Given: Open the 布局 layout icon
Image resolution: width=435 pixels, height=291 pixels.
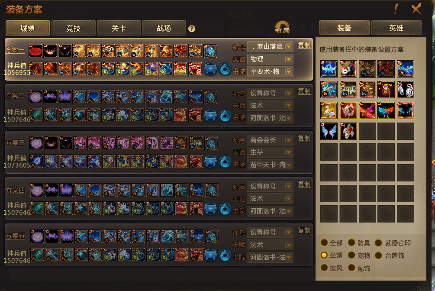Looking at the screenshot, I should click(x=282, y=27).
